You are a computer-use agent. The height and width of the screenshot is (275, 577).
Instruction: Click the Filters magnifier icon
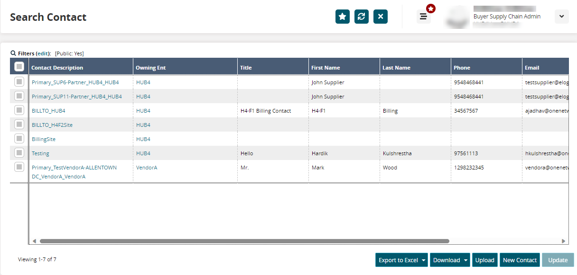(13, 53)
